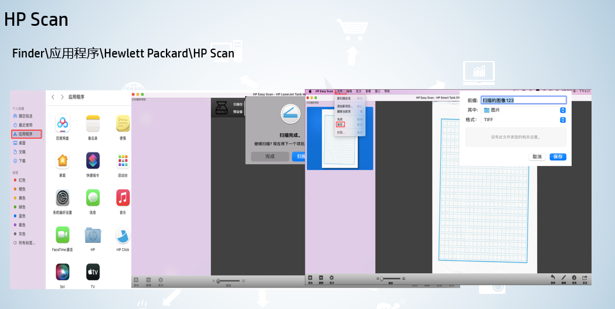Choose 删除当前项 from the File menu
615x309 pixels.
point(349,112)
